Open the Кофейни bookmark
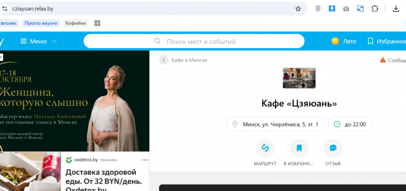 tap(76, 23)
